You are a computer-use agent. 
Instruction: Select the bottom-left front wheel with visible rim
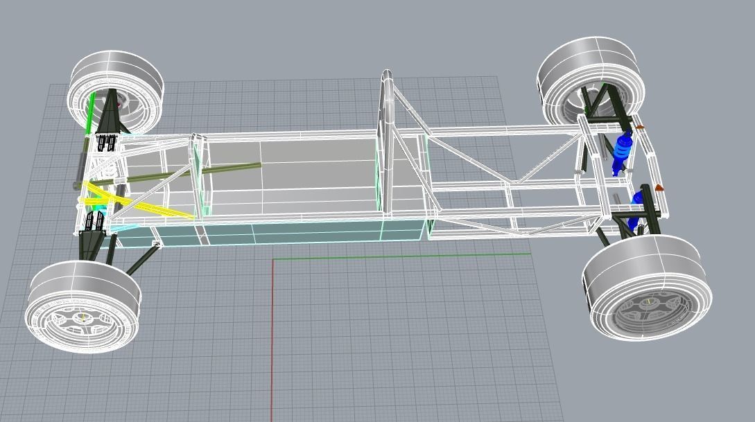[83, 307]
